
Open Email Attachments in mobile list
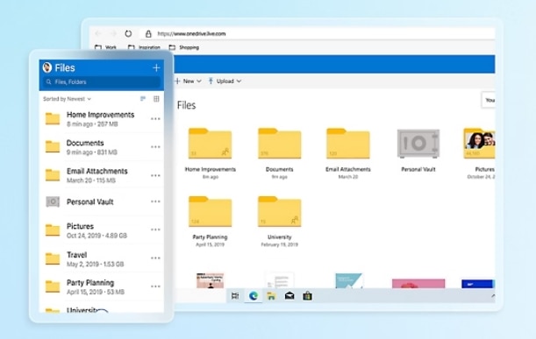point(102,175)
